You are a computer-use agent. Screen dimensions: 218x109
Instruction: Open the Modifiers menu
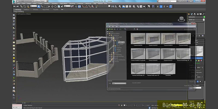click(x=47, y=3)
